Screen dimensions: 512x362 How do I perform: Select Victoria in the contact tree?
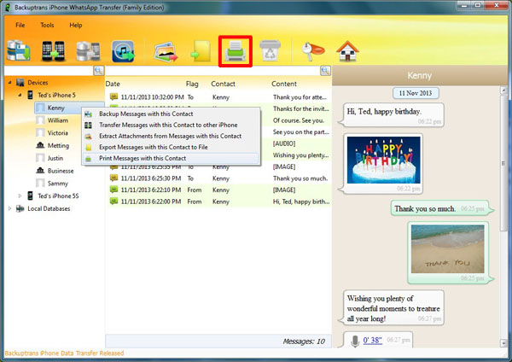(58, 133)
